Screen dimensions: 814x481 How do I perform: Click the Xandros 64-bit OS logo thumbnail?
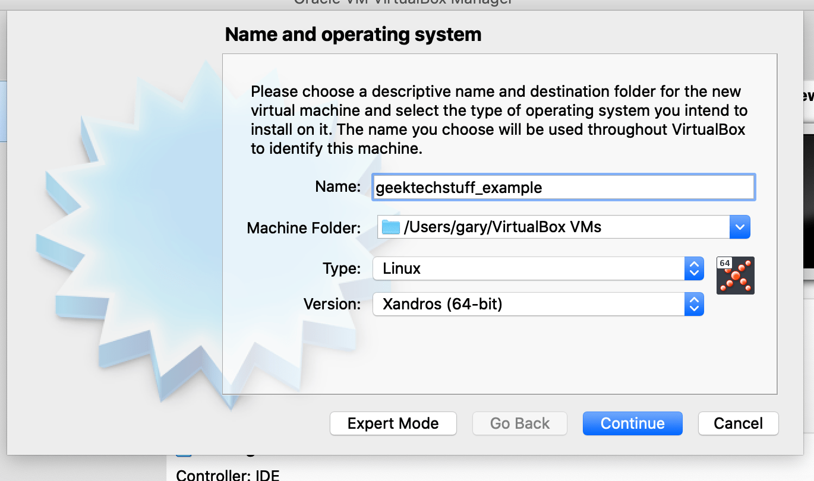[735, 275]
